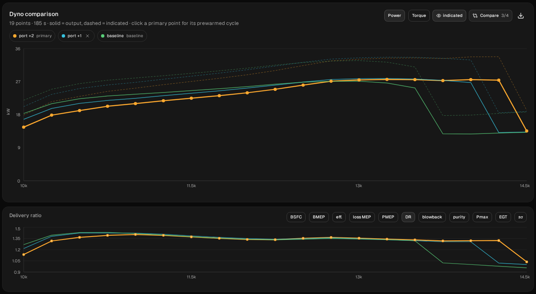Toggle the ±σ deviation band
Image resolution: width=536 pixels, height=294 pixels.
(x=520, y=217)
